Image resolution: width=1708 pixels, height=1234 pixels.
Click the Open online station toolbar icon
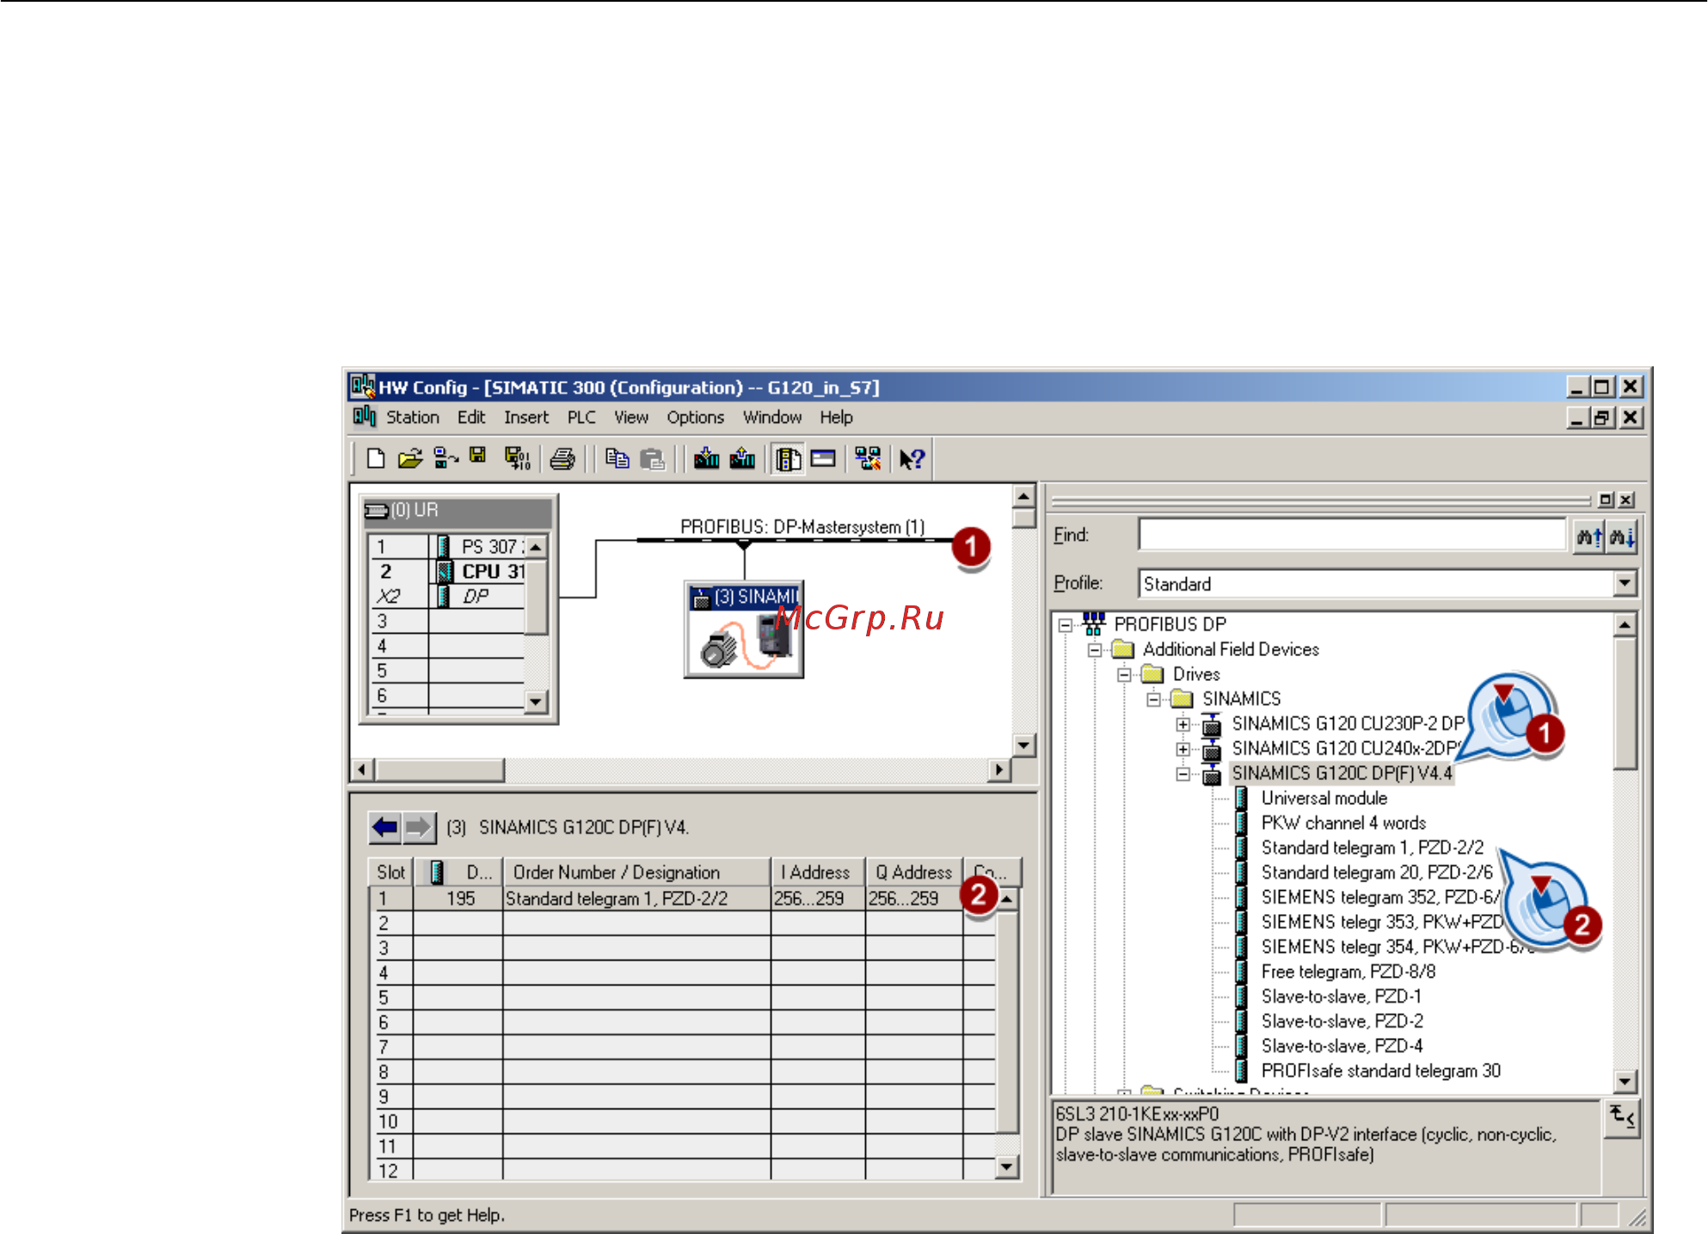445,458
